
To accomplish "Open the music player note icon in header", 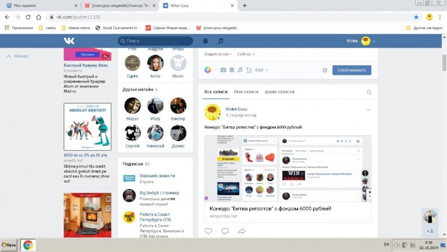I will (x=220, y=41).
